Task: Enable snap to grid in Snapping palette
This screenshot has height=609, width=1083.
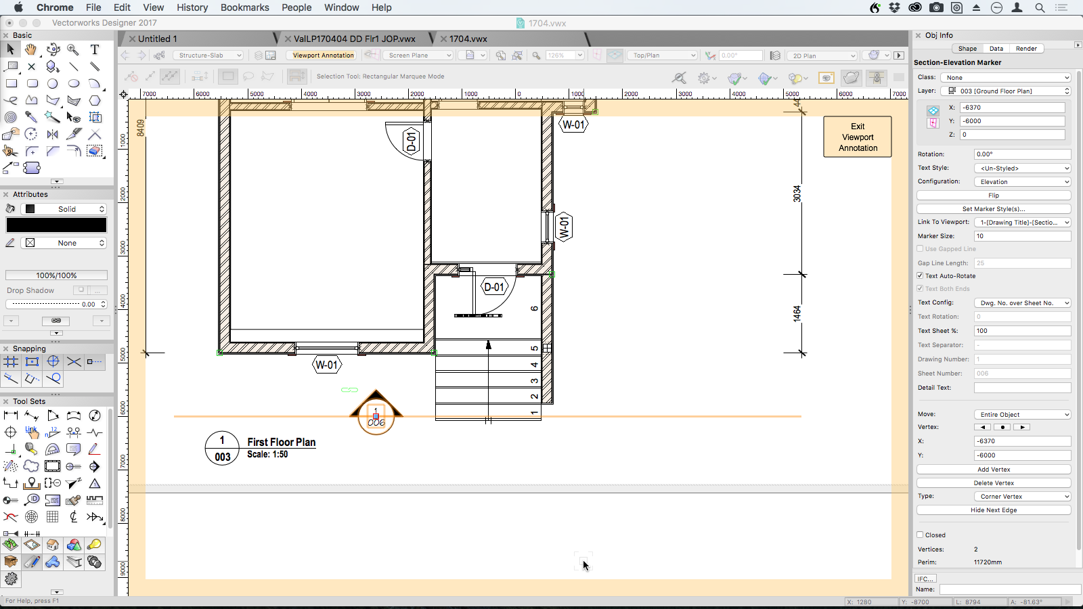Action: [11, 362]
